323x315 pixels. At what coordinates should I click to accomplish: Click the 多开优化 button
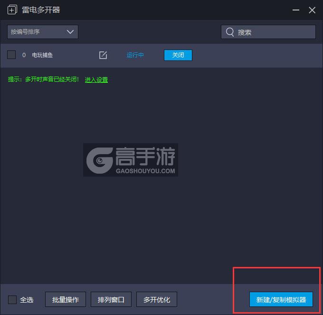tap(157, 299)
